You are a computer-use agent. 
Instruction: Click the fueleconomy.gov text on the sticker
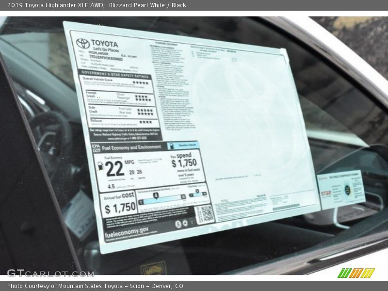pyautogui.click(x=127, y=233)
